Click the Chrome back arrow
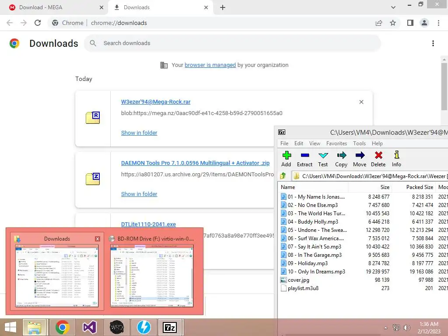This screenshot has height=336, width=448. [10, 23]
